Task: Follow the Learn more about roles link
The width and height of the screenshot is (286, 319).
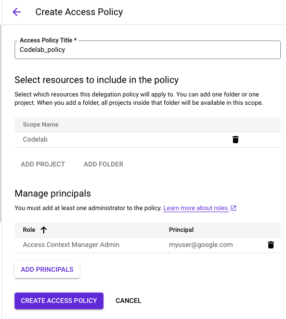Action: [196, 208]
